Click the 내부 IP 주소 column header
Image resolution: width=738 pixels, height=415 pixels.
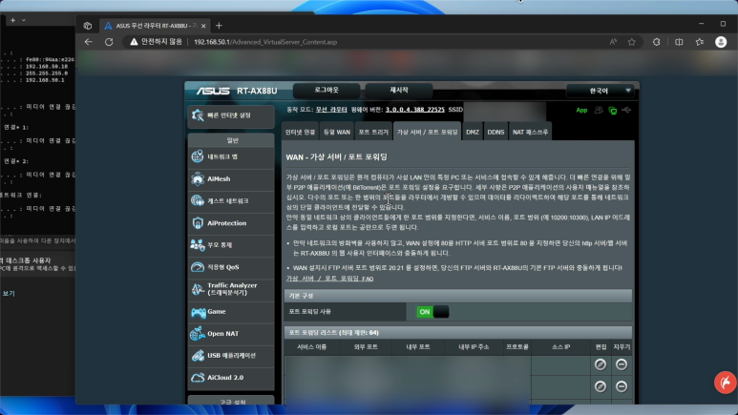coord(474,347)
